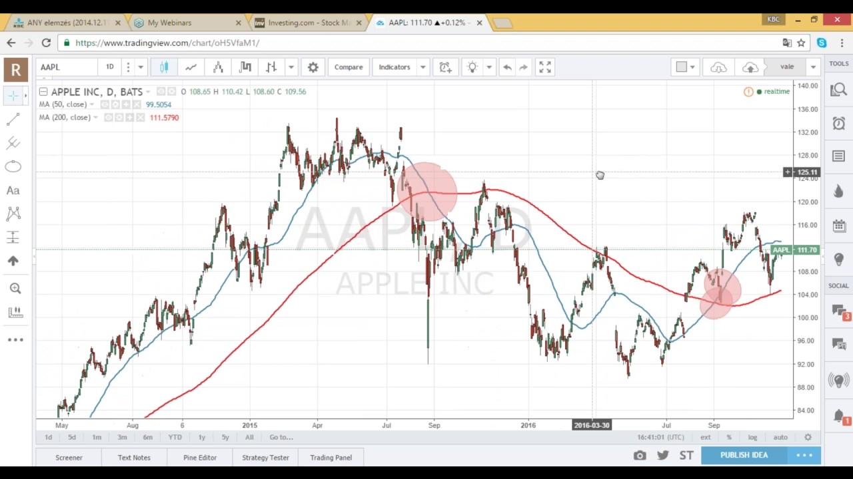Open alerts clock panel in right sidebar
Screen dimensions: 853x479
click(x=838, y=124)
